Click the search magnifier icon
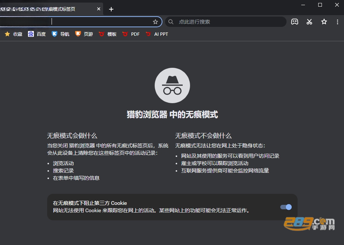Image resolution: width=344 pixels, height=245 pixels. 171,22
